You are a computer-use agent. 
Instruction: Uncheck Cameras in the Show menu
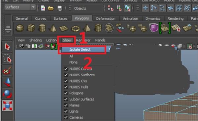(66, 117)
